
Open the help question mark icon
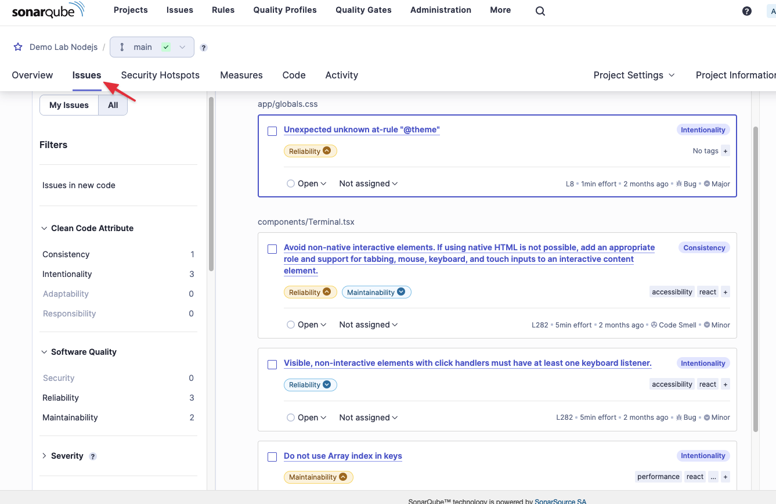coord(747,11)
